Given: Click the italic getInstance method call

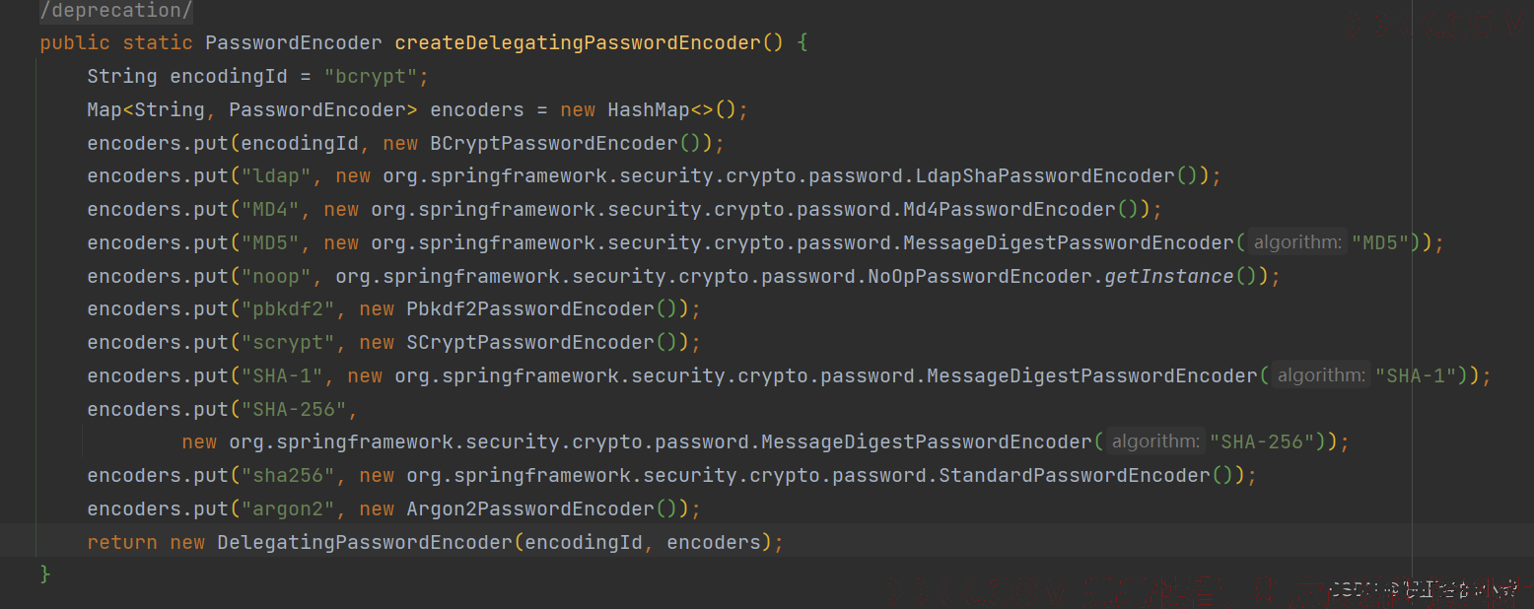Looking at the screenshot, I should coord(1169,276).
